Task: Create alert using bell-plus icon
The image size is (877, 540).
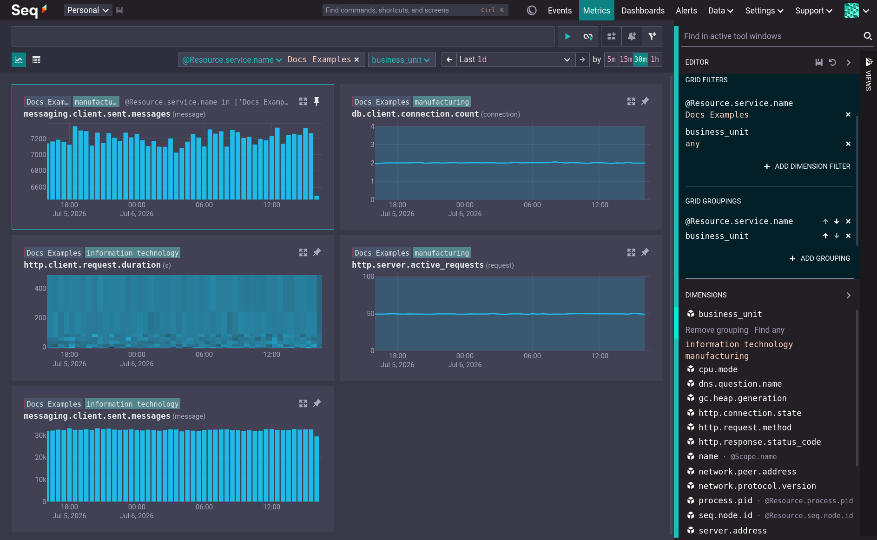Action: (x=632, y=36)
